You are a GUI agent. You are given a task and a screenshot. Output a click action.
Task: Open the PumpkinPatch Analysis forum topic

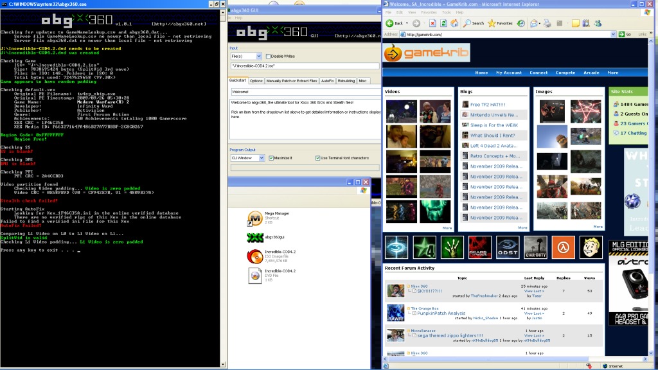pos(441,313)
